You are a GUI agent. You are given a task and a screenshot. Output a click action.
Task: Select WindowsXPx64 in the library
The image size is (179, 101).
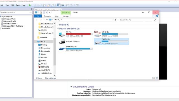10,19
